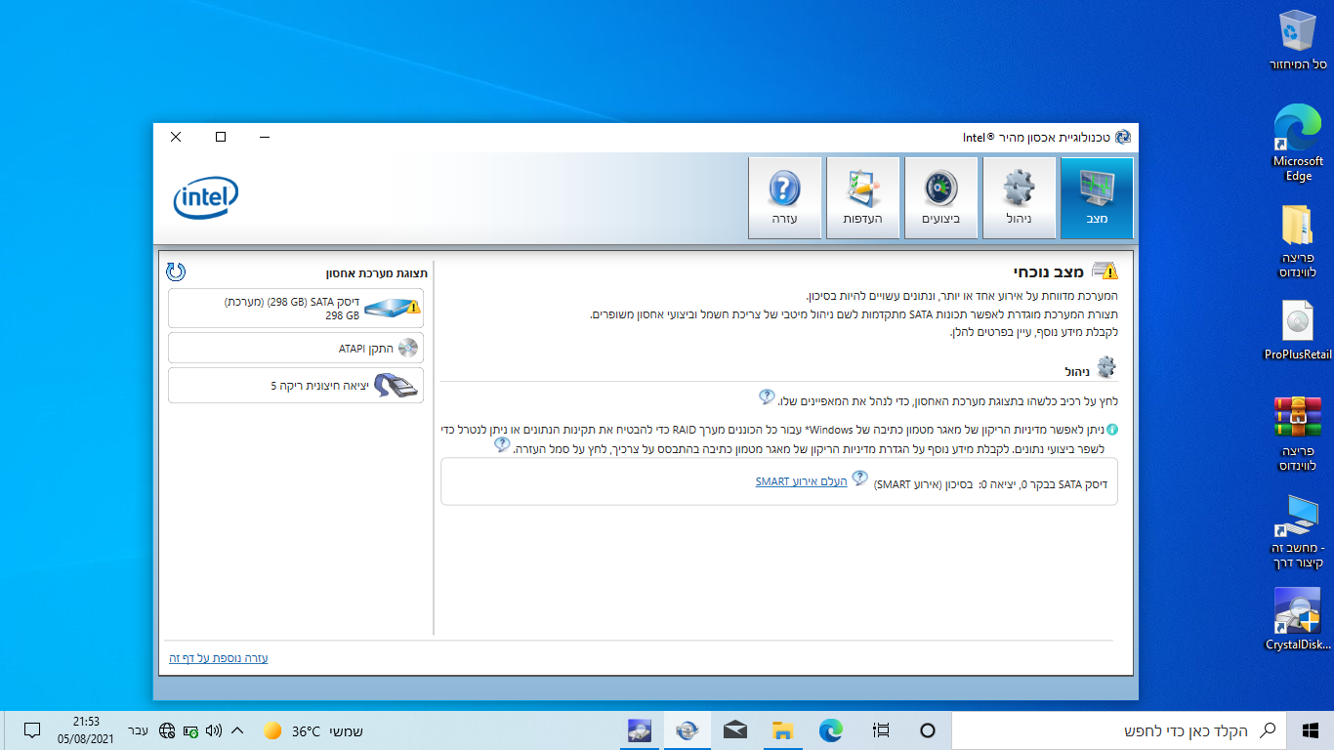Open Microsoft Edge from the taskbar

[x=831, y=730]
